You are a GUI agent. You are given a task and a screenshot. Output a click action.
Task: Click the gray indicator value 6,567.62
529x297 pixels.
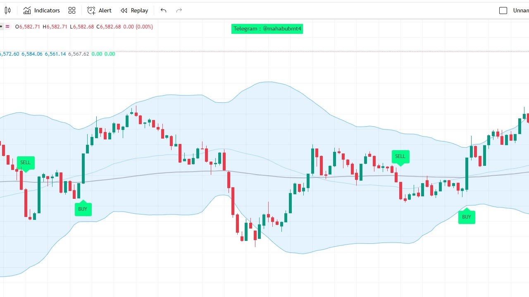click(x=79, y=54)
